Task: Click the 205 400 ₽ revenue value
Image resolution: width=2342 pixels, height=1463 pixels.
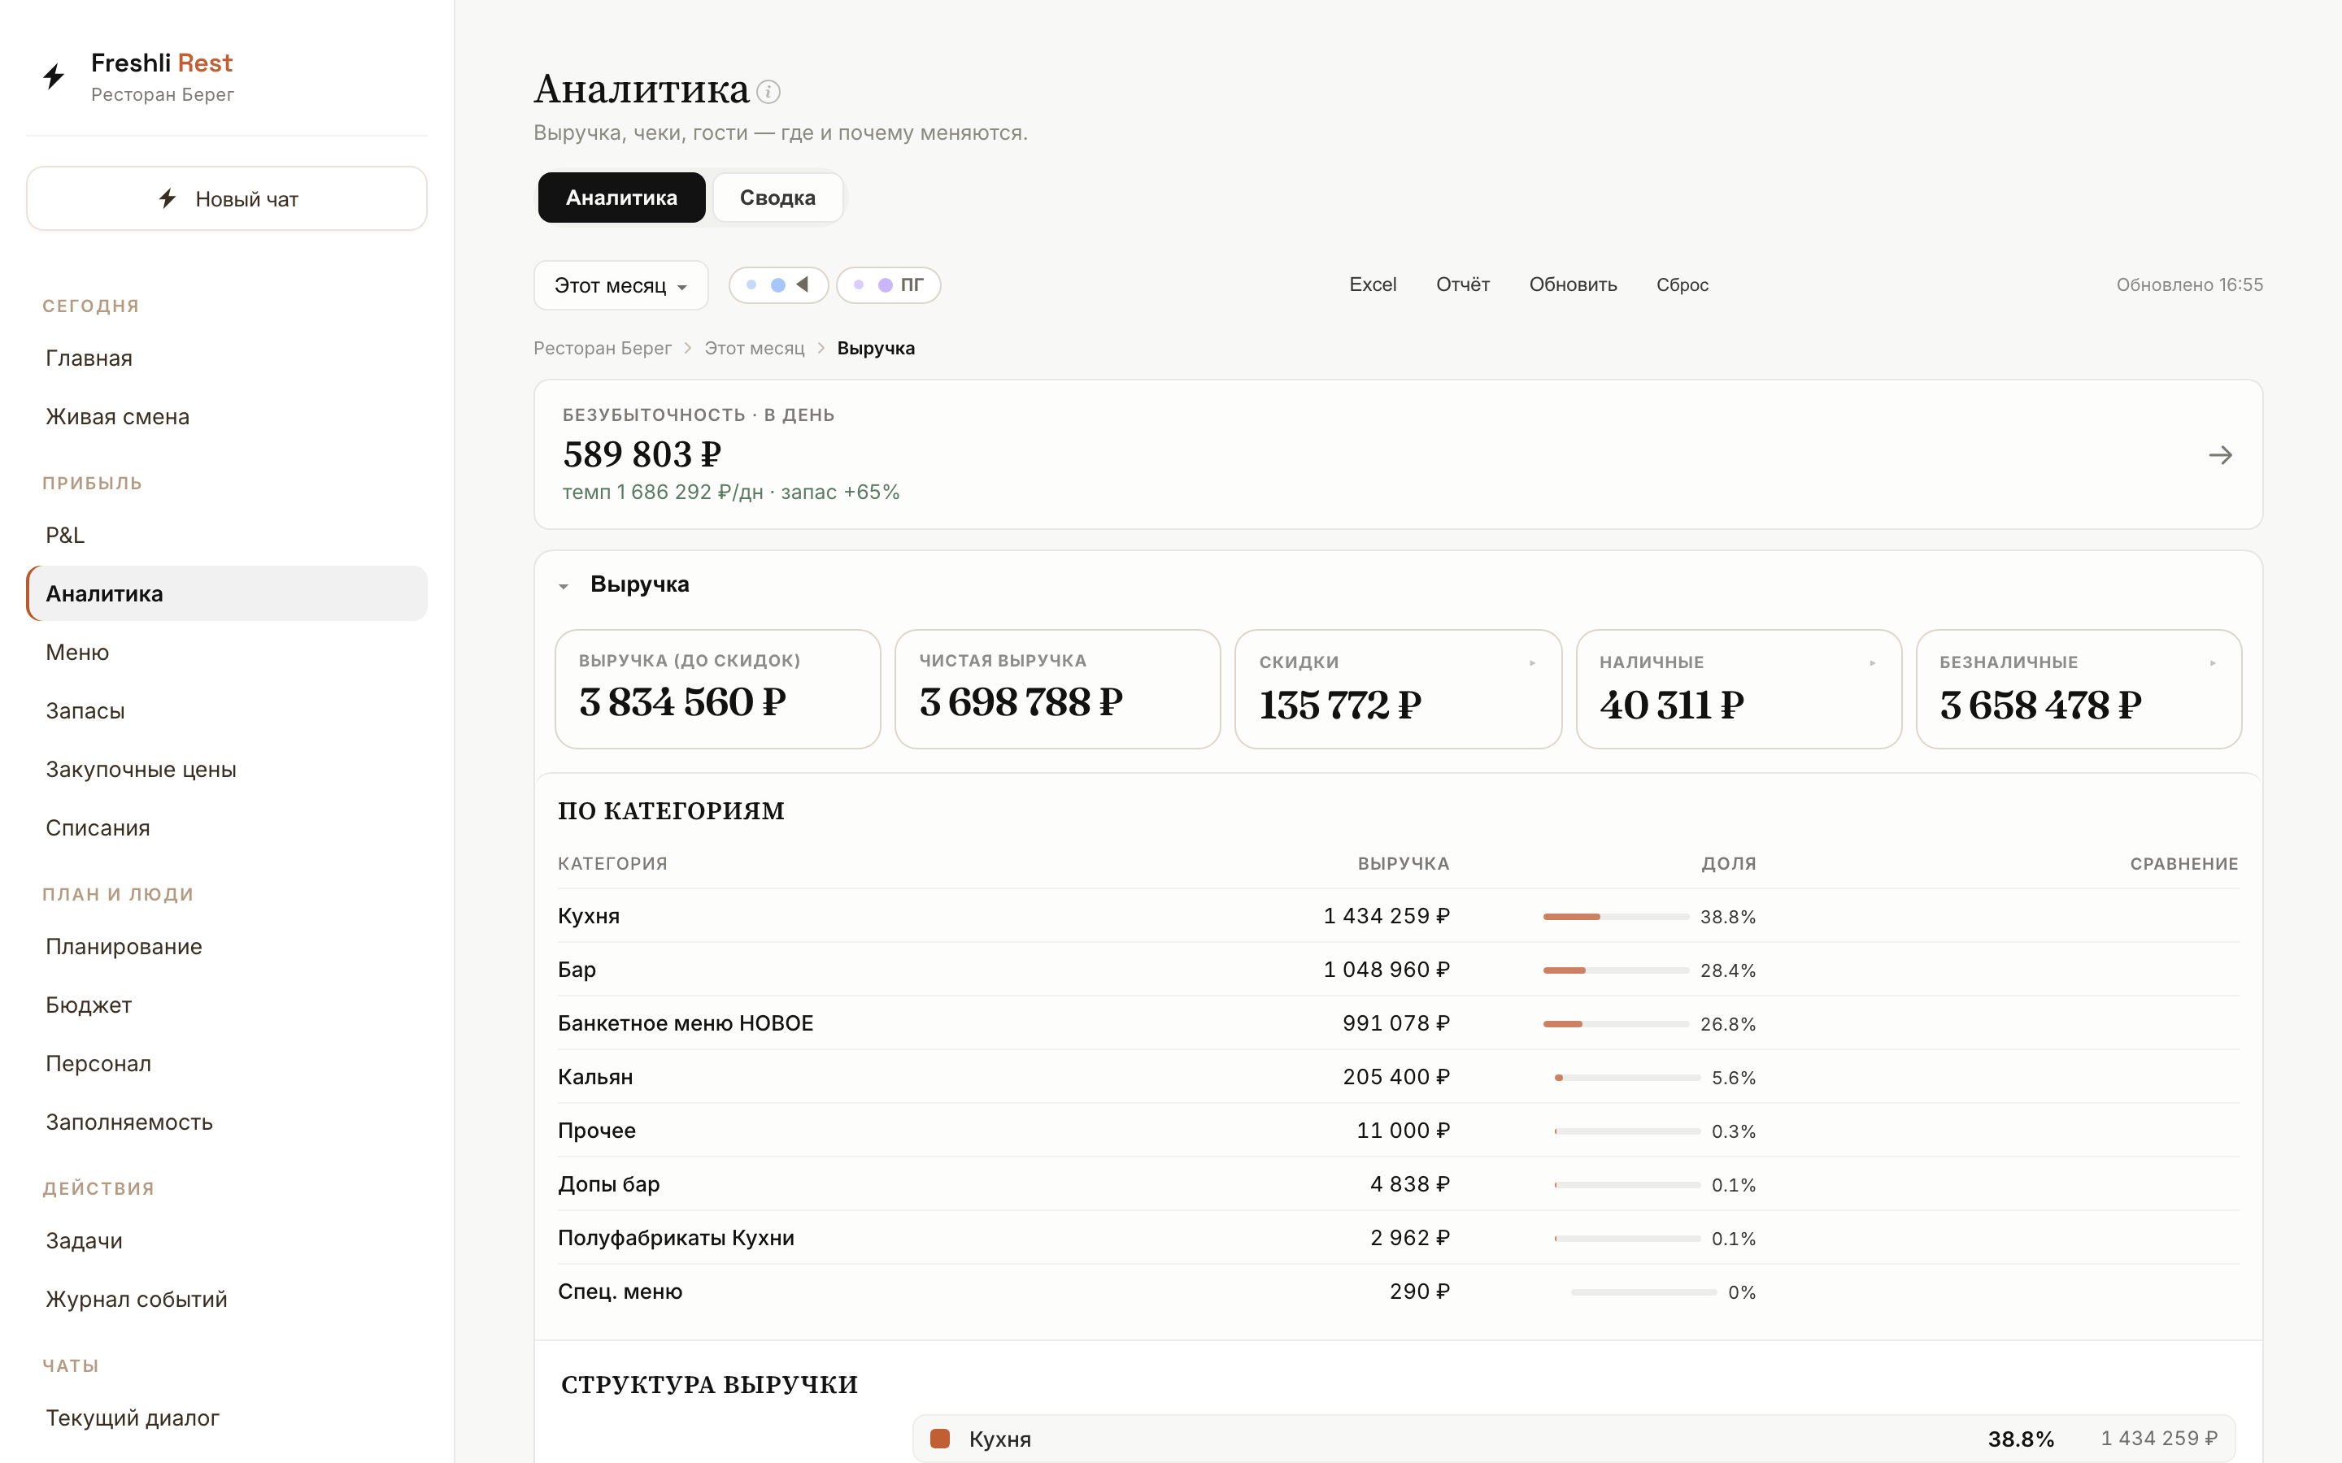Action: click(x=1395, y=1077)
